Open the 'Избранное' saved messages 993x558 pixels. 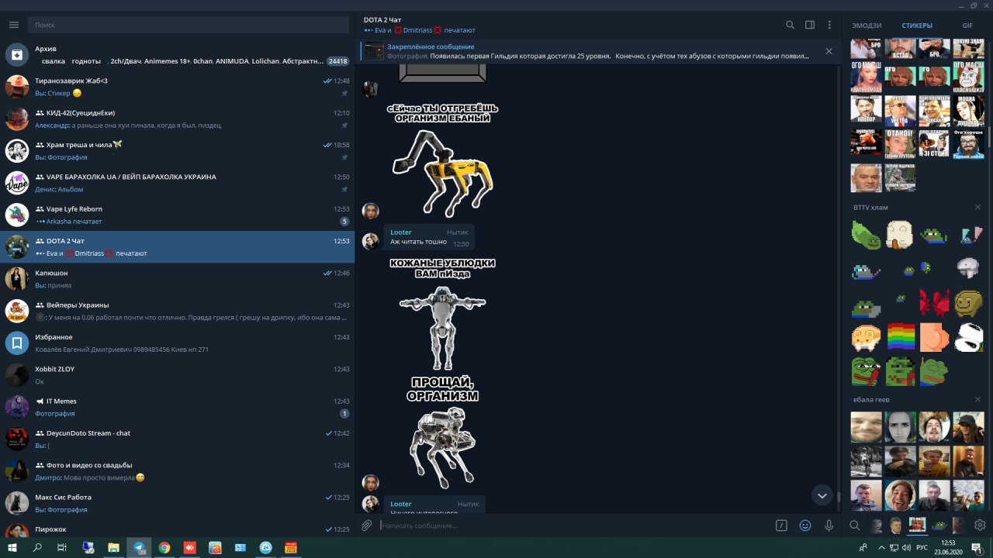click(x=177, y=343)
